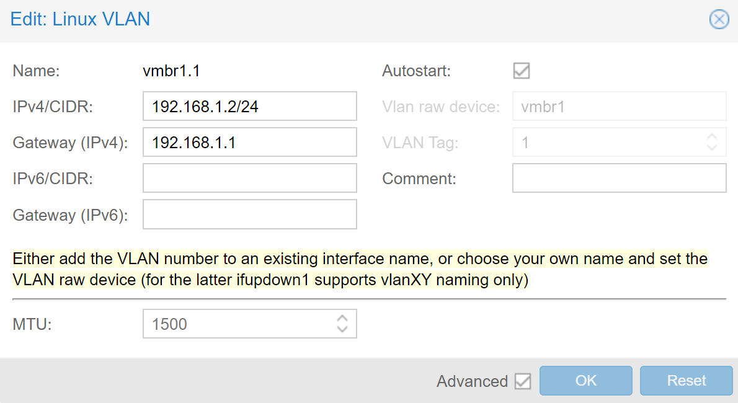The height and width of the screenshot is (403, 738).
Task: Focus the IPv6/CIDR input field
Action: (x=250, y=178)
